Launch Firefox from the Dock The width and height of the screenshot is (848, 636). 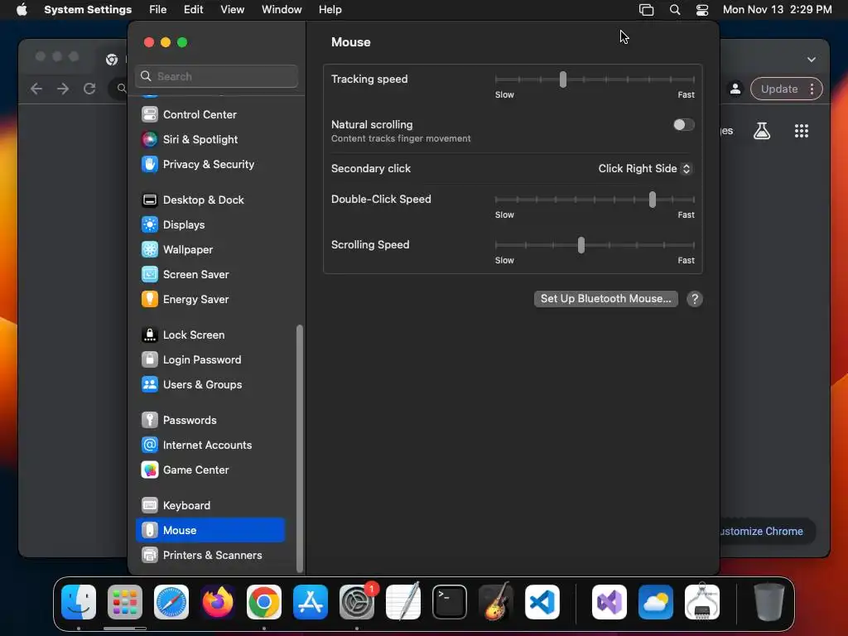(218, 602)
